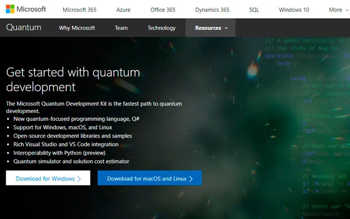Open the Microsoft 365 nav link

click(x=80, y=10)
